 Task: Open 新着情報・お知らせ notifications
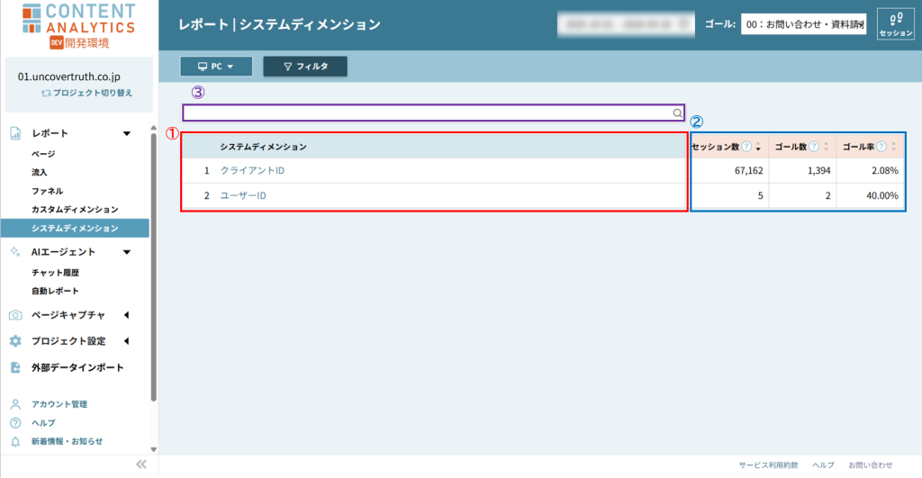tap(67, 441)
